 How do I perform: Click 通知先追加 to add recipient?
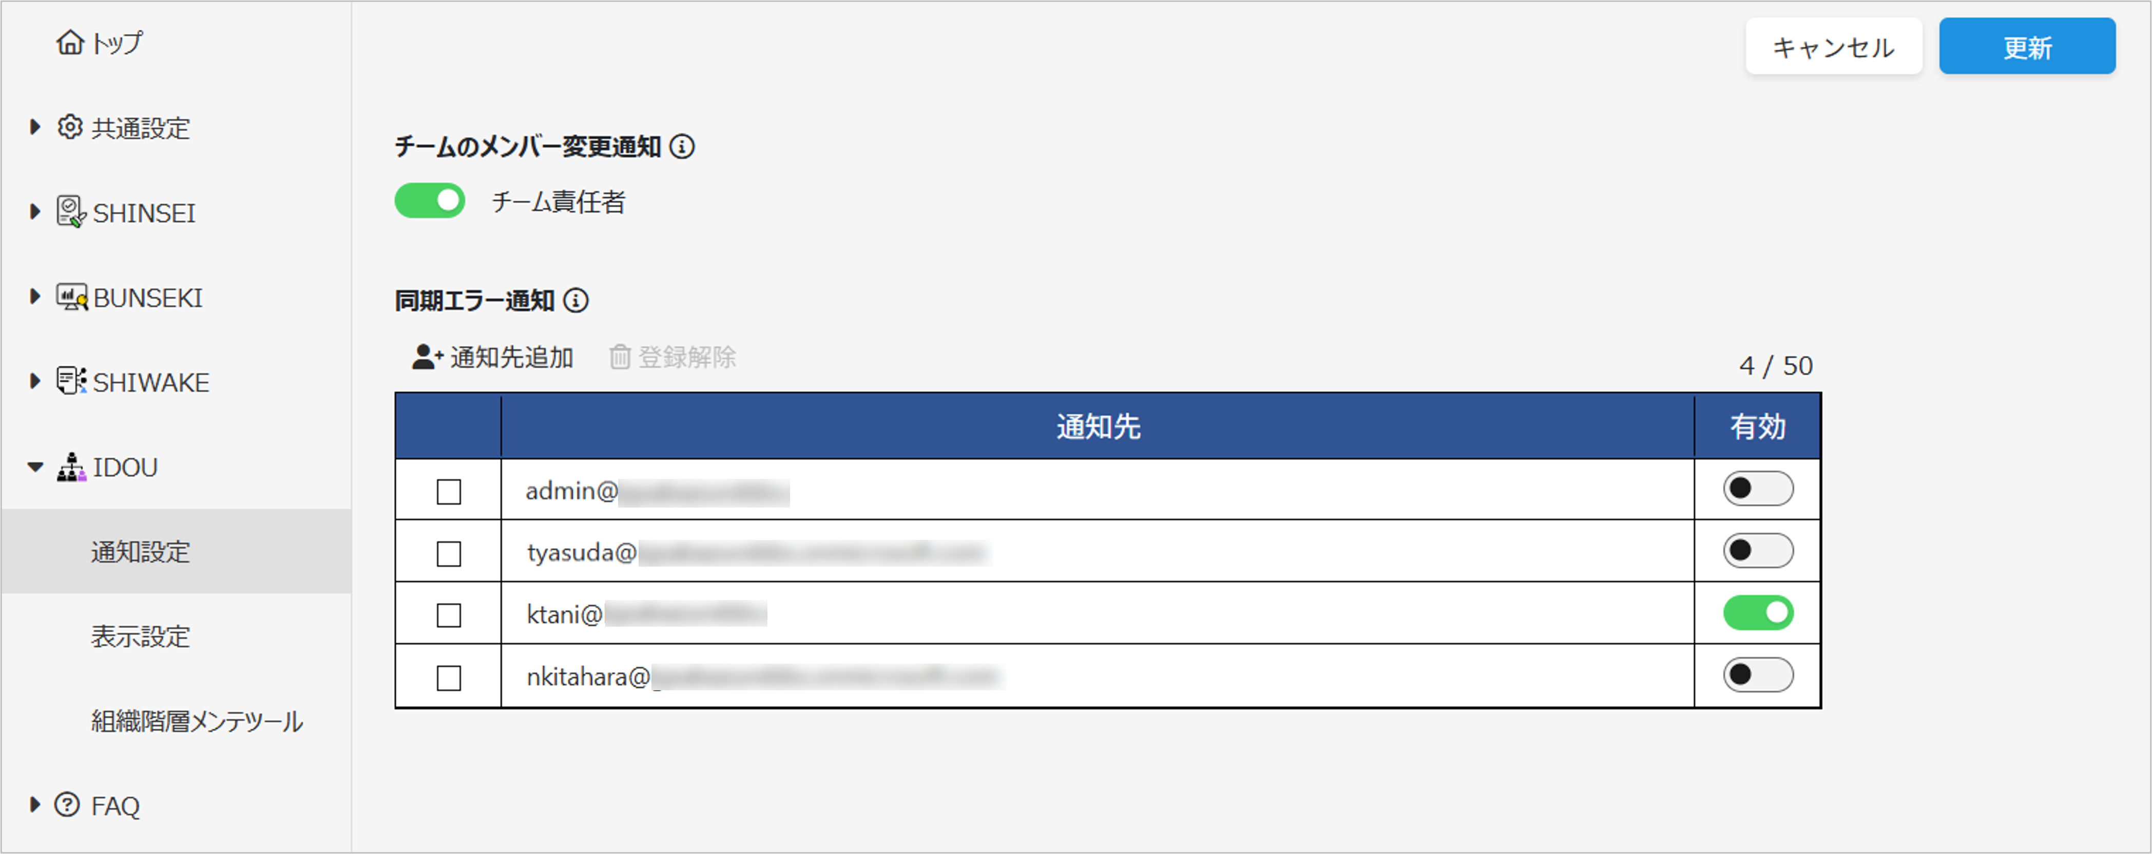click(x=493, y=357)
